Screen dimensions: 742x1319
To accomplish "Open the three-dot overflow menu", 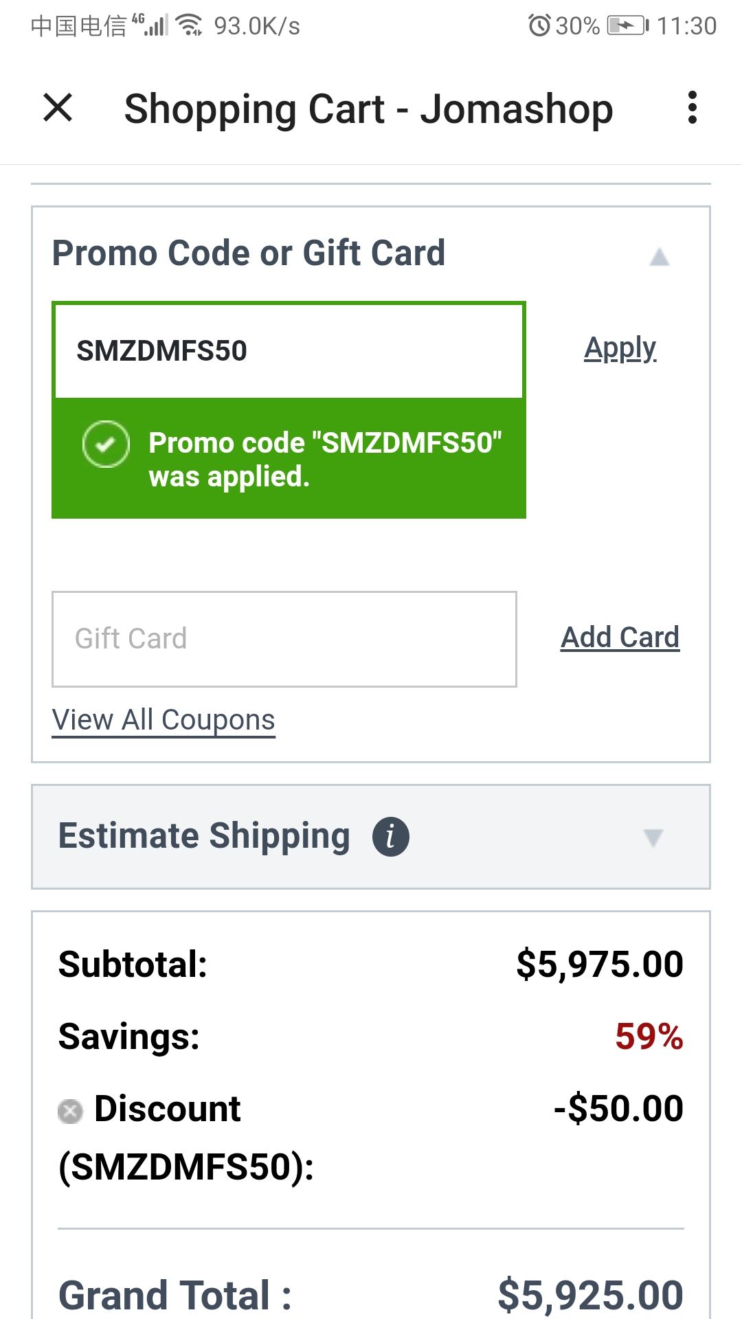I will [692, 108].
